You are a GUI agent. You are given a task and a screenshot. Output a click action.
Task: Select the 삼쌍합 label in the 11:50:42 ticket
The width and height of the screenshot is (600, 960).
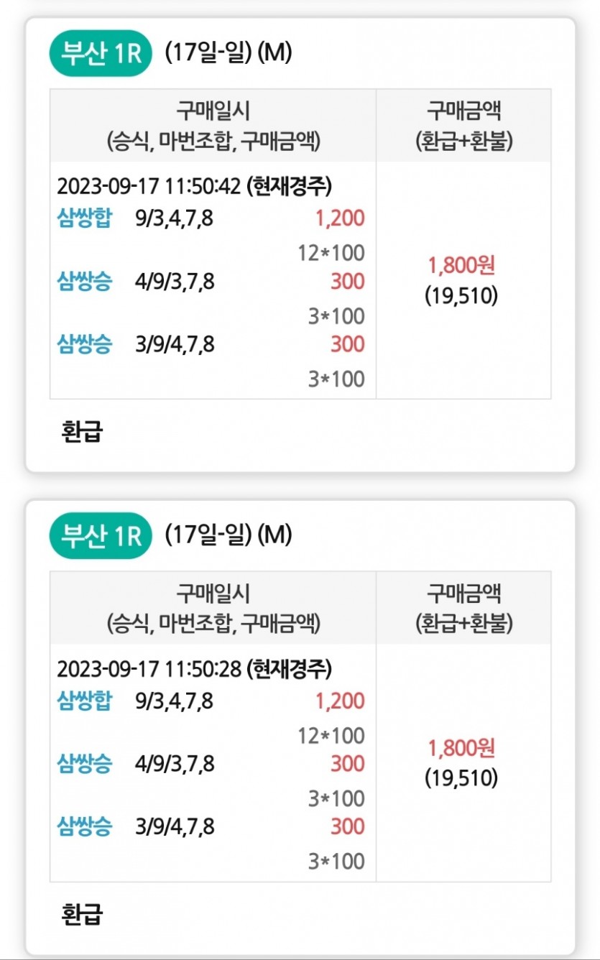click(x=85, y=218)
